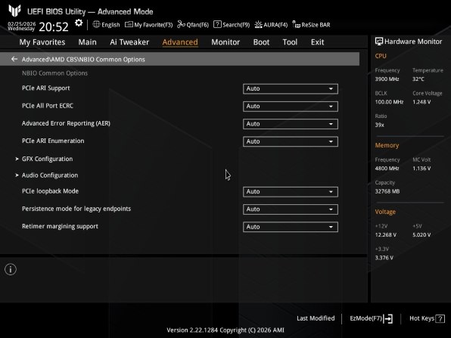451x338 pixels.
Task: Open Retimer margining support dropdown
Action: [291, 227]
